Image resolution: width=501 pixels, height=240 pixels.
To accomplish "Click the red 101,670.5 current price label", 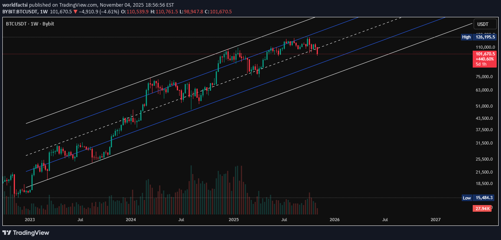I will tap(484, 53).
